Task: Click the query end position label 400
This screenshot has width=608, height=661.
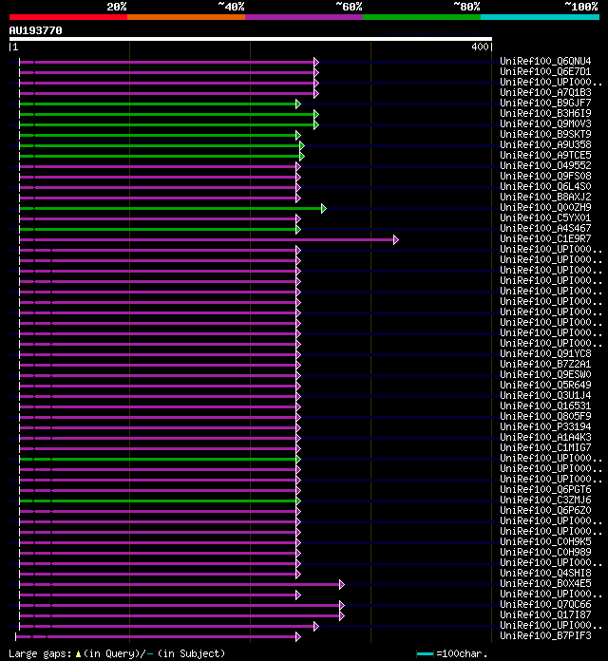Action: tap(480, 47)
